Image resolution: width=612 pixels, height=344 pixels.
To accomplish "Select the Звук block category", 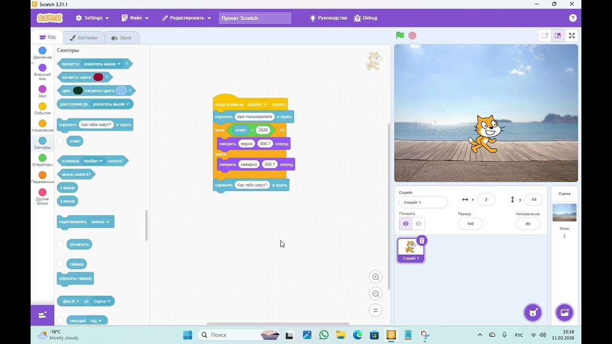I will click(43, 92).
